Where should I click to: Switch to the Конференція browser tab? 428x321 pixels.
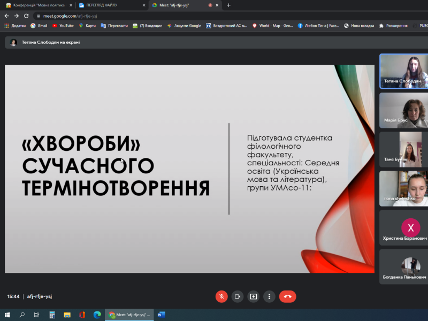coord(36,5)
